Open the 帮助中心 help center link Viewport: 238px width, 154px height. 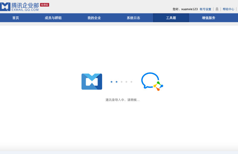point(228,9)
